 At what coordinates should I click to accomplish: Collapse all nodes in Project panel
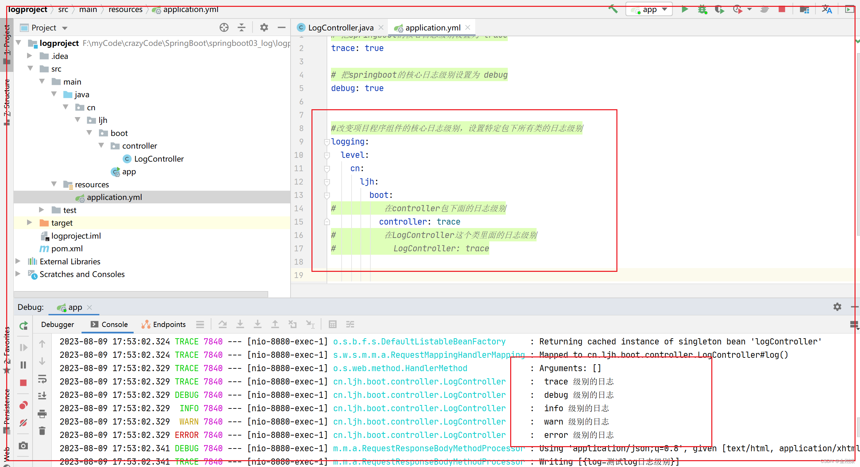coord(242,27)
